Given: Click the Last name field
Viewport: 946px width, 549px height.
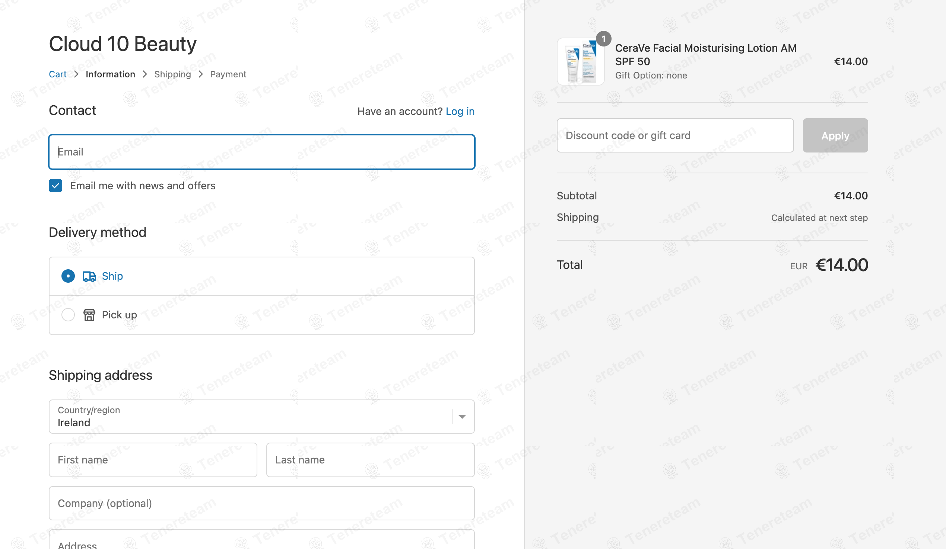Looking at the screenshot, I should click(x=371, y=460).
